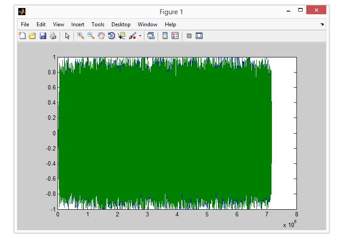Click Show Plot Tools and Dock icon
Screen dimensions: 337x240
click(199, 36)
